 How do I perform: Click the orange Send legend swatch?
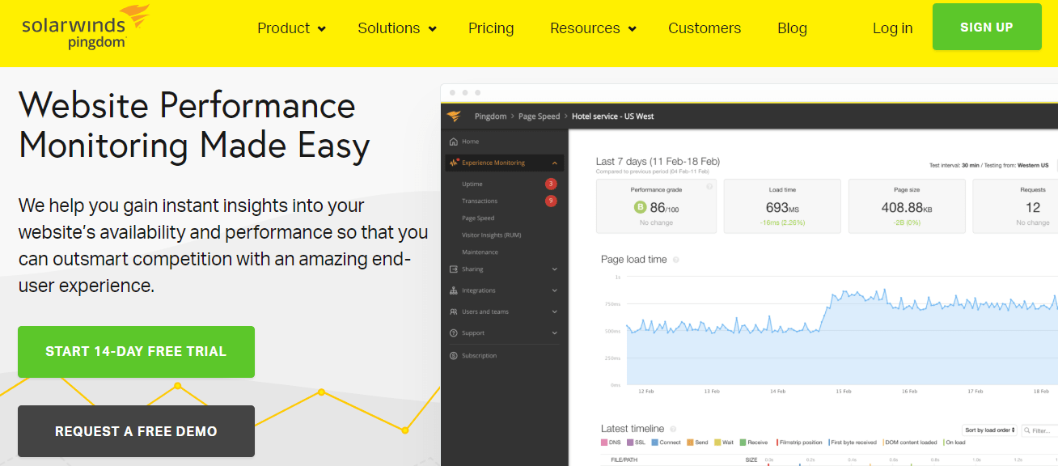click(x=690, y=443)
